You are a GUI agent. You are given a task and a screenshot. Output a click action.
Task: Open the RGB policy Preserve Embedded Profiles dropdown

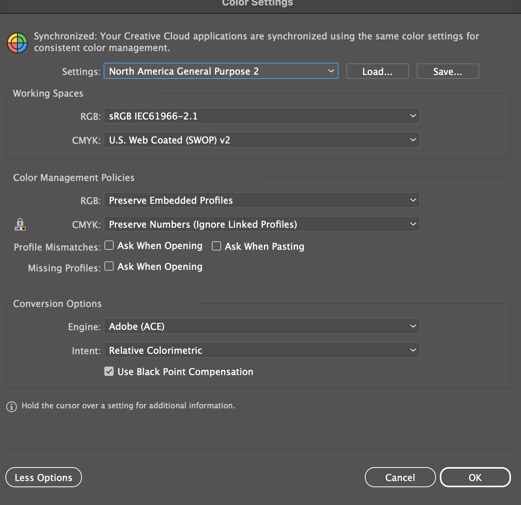(262, 200)
